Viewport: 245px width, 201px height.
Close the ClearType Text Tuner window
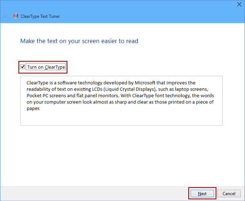point(239,4)
